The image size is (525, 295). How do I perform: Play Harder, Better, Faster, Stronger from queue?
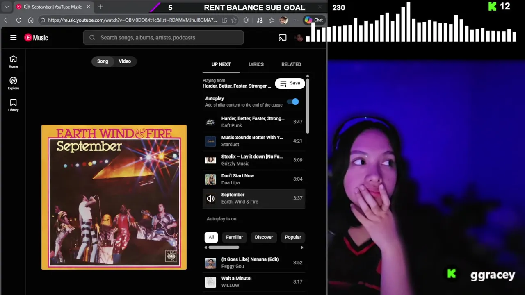[254, 122]
